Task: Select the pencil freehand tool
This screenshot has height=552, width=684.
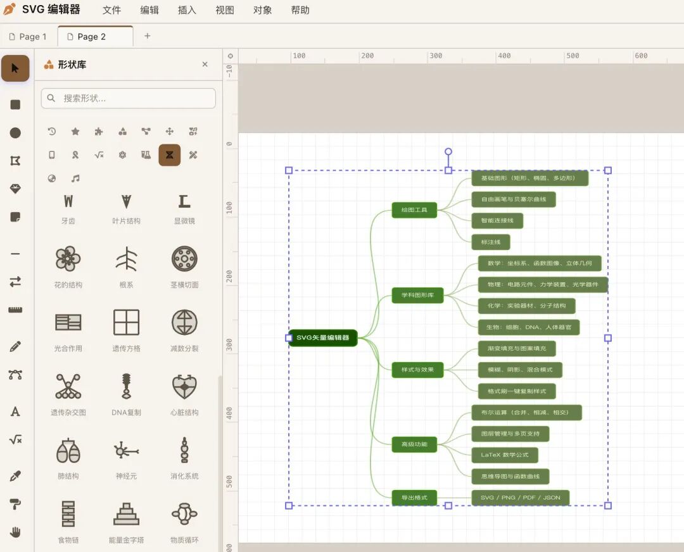Action: [15, 347]
